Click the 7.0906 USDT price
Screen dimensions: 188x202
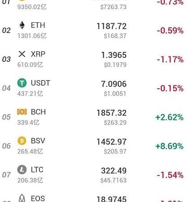click(x=114, y=84)
